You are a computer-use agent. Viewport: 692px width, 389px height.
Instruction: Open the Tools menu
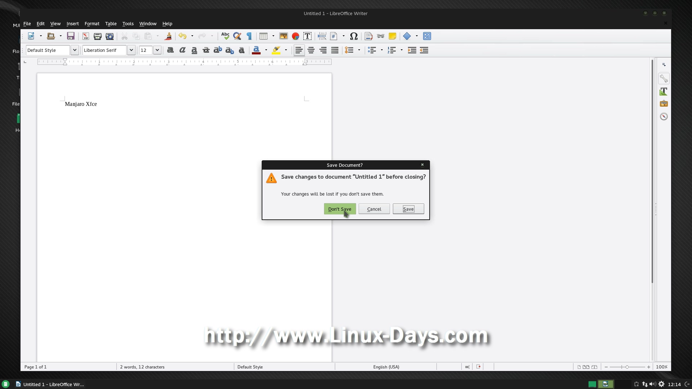tap(128, 24)
